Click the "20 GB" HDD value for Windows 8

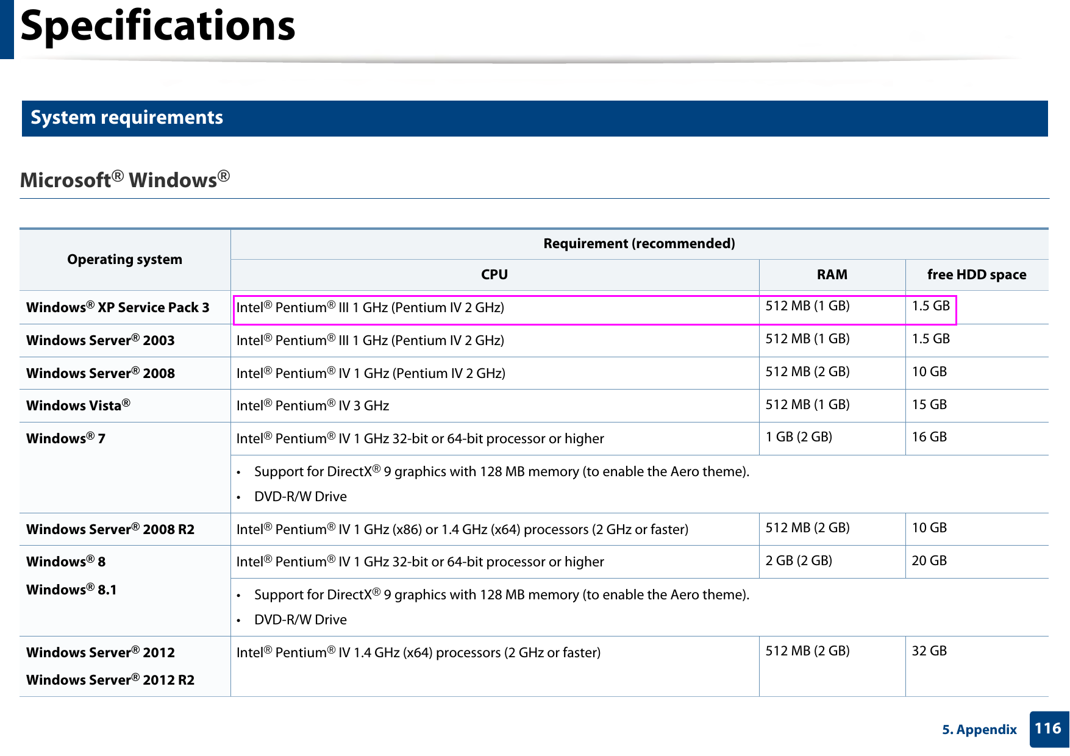(929, 560)
